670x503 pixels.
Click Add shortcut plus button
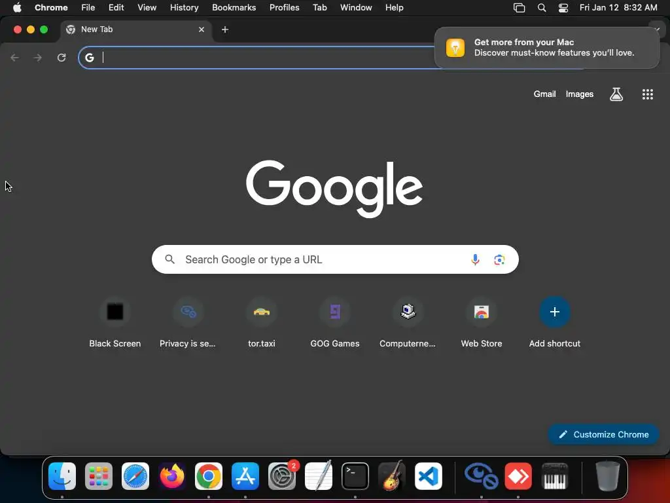[x=555, y=312]
